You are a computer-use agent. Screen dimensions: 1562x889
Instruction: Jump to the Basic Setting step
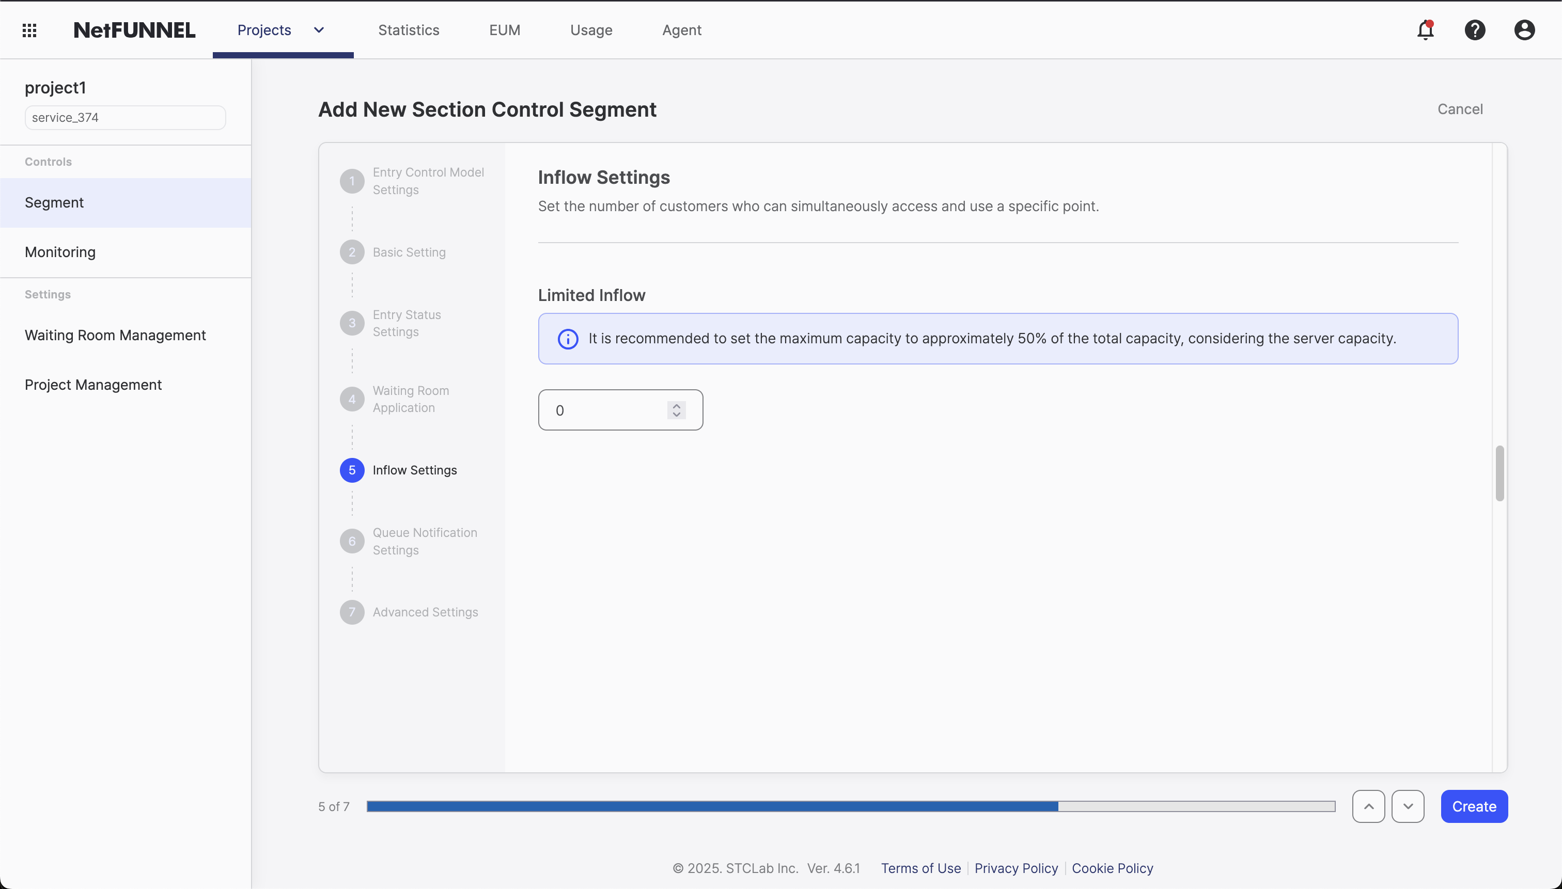point(409,251)
